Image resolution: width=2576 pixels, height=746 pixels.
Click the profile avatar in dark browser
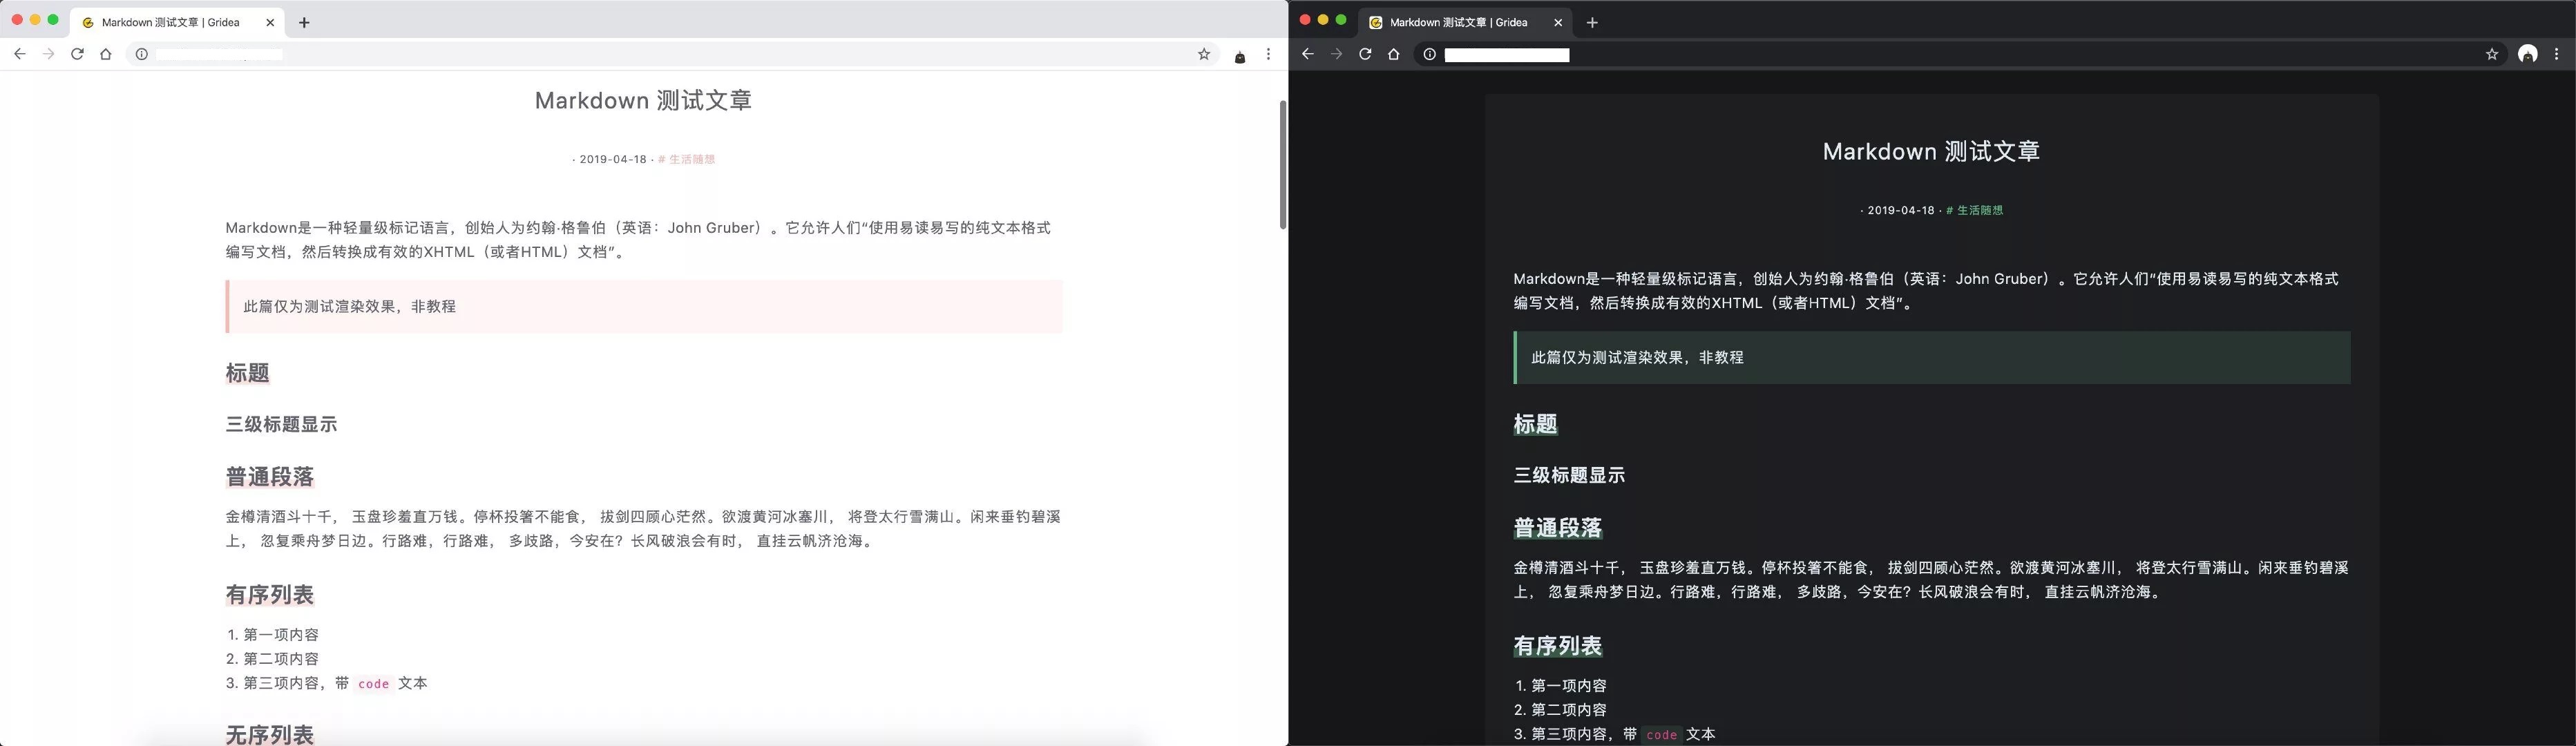[2528, 54]
